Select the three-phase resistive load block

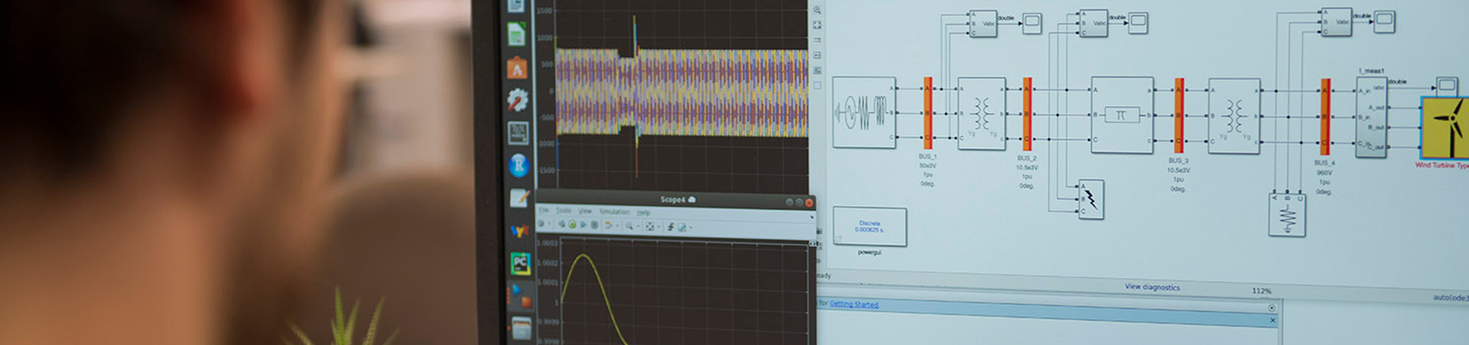click(1287, 214)
